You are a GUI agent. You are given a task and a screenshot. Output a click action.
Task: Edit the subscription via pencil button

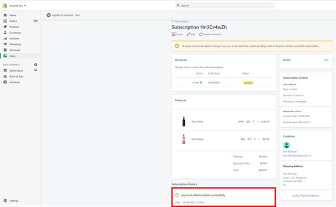(191, 34)
